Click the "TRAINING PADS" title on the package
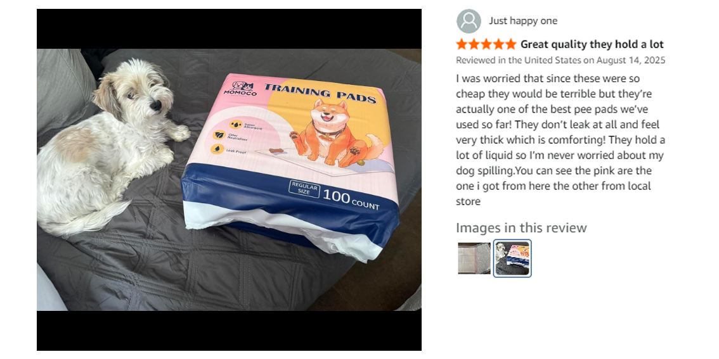This screenshot has height=359, width=719. pos(320,92)
